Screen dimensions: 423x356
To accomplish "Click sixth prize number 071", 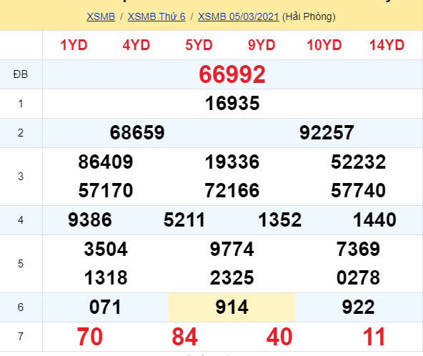I will click(x=106, y=307).
